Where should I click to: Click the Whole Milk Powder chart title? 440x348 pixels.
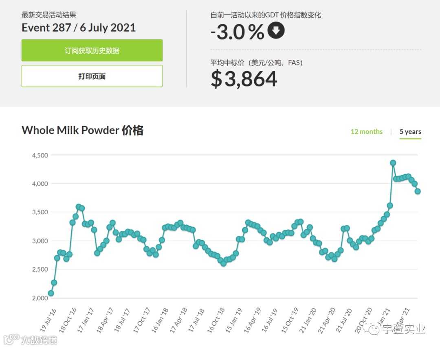pyautogui.click(x=82, y=130)
